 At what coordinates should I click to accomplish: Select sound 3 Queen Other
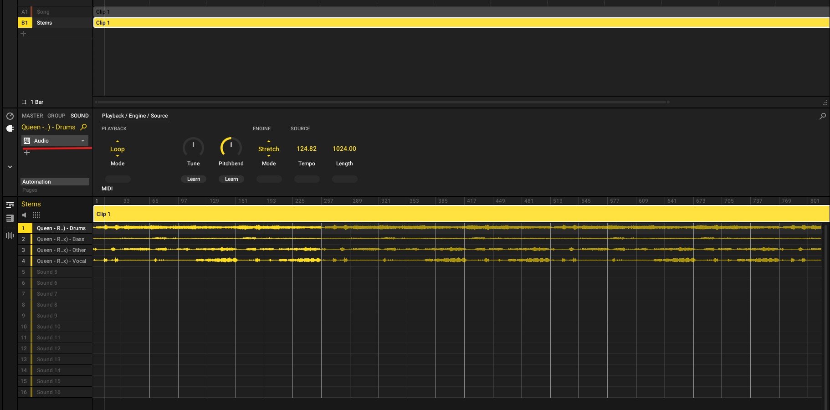click(55, 250)
